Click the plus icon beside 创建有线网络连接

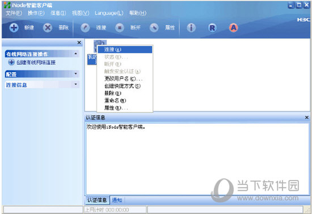[11, 62]
